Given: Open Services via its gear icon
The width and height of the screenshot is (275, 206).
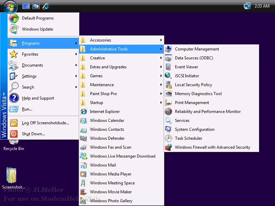Looking at the screenshot, I should [168, 121].
